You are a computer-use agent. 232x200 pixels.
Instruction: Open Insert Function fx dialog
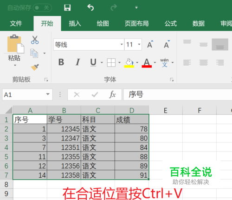click(113, 94)
